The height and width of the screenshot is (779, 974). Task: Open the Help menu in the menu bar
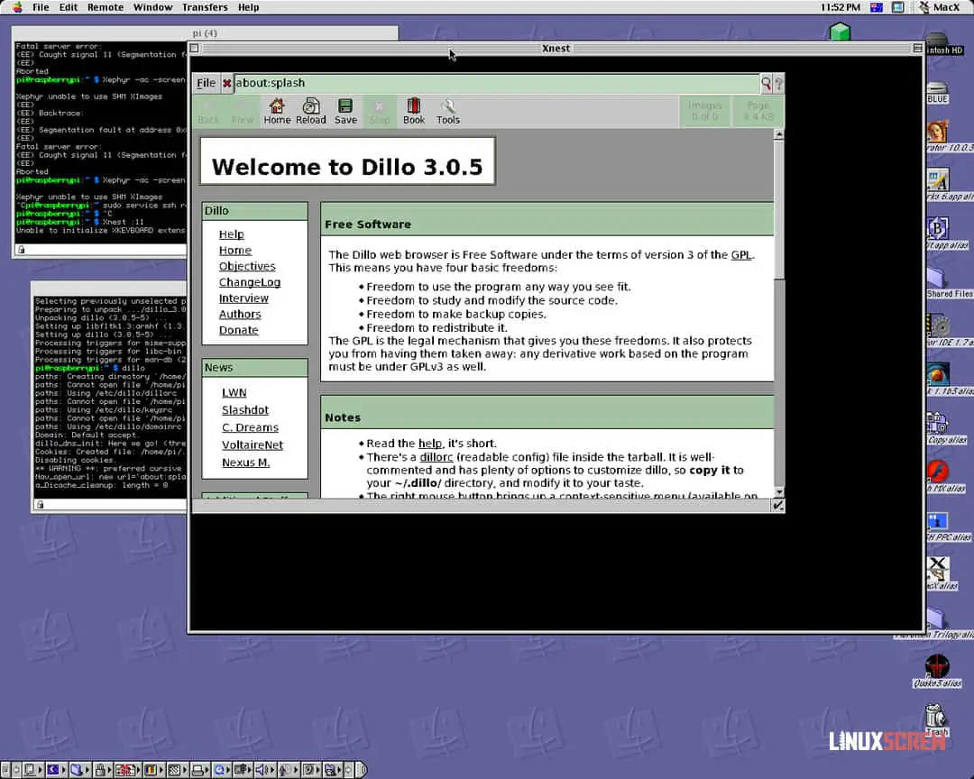pyautogui.click(x=249, y=7)
